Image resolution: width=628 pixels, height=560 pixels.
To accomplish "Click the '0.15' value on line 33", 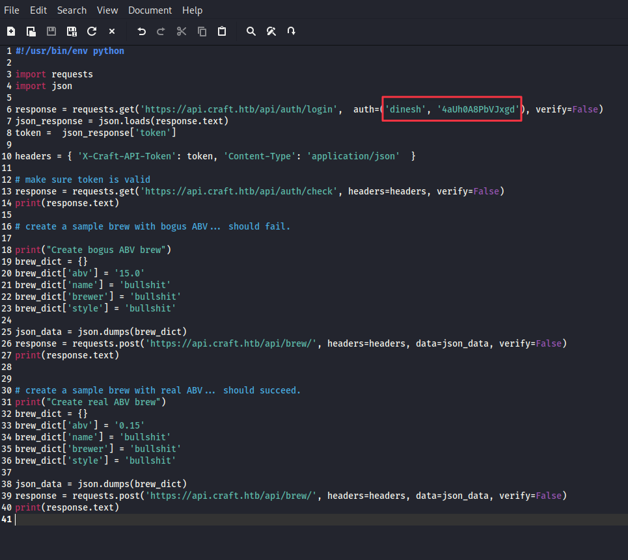I will (130, 425).
